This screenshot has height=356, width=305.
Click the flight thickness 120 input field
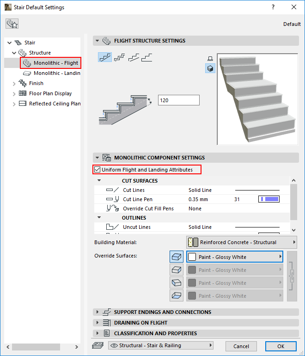(x=178, y=100)
